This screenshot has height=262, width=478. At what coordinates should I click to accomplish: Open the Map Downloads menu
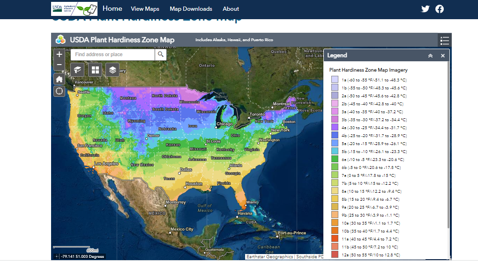point(191,9)
